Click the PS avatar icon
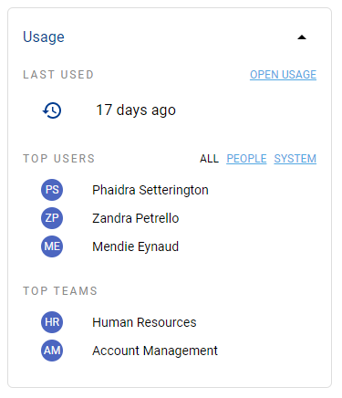Screen dimensions: 342x398 click(52, 190)
